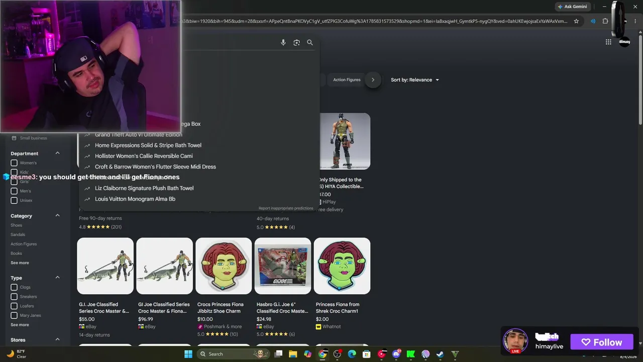Open YouTube Music from the taskbar

(x=382, y=354)
